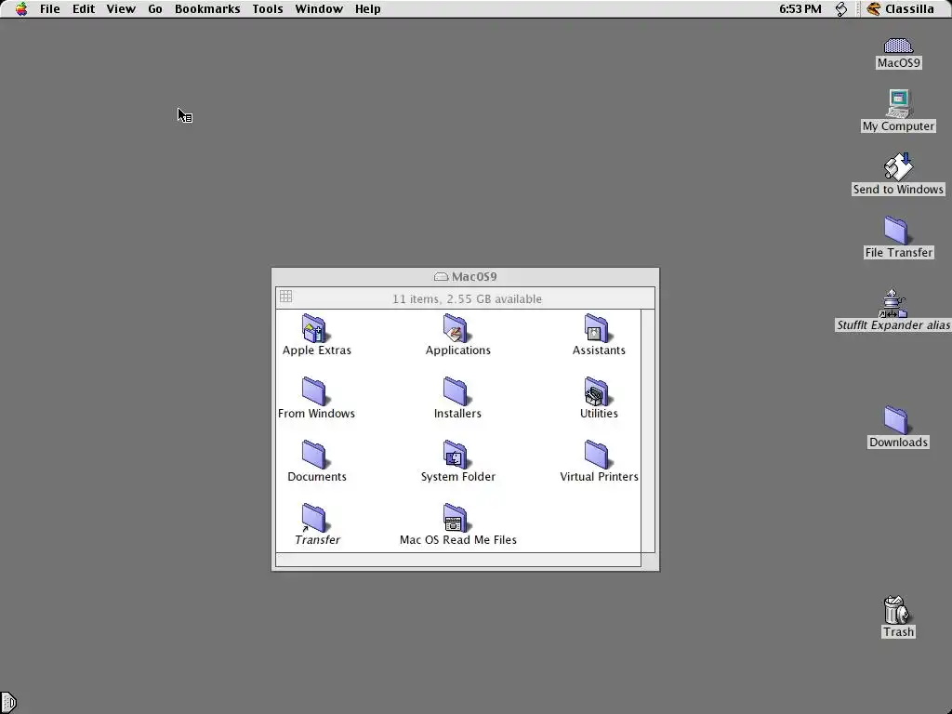Select the Utilities folder icon
Viewport: 952px width, 714px height.
(596, 391)
